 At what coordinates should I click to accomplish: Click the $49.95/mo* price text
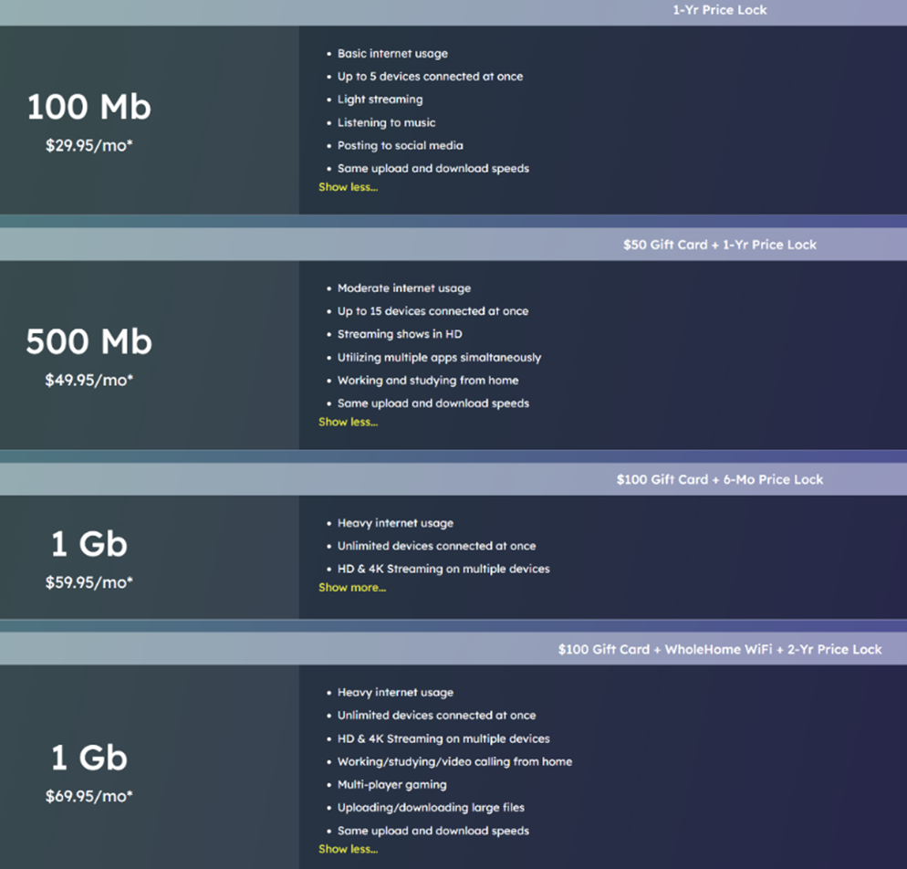click(x=89, y=380)
